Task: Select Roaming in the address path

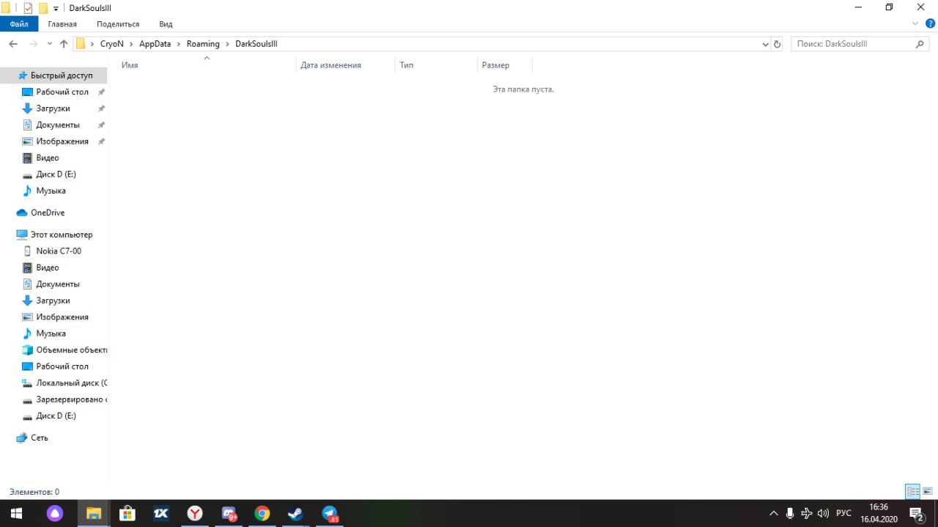Action: (203, 44)
